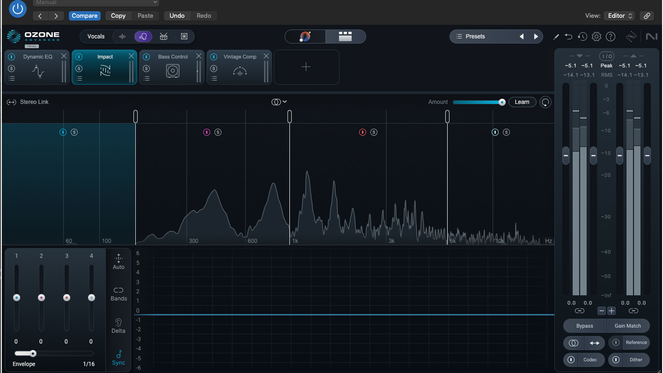Open the View Editor dropdown
663x373 pixels.
(619, 15)
